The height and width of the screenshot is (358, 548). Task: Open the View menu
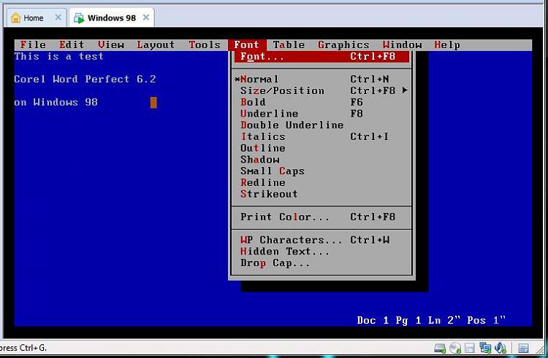pos(111,44)
